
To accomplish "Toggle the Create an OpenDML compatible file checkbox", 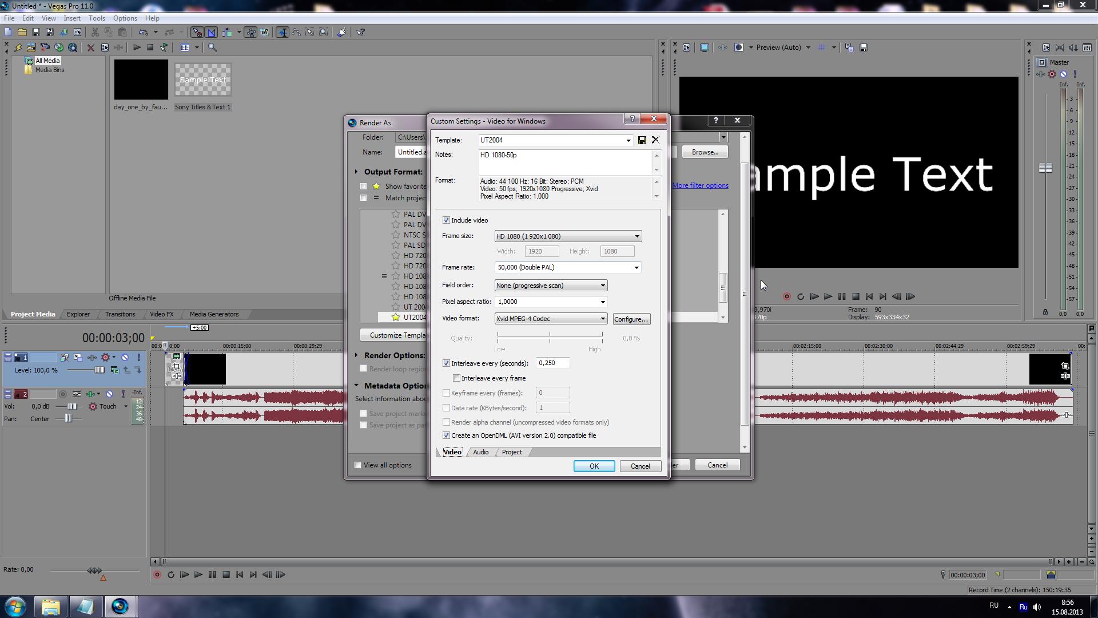I will 446,435.
